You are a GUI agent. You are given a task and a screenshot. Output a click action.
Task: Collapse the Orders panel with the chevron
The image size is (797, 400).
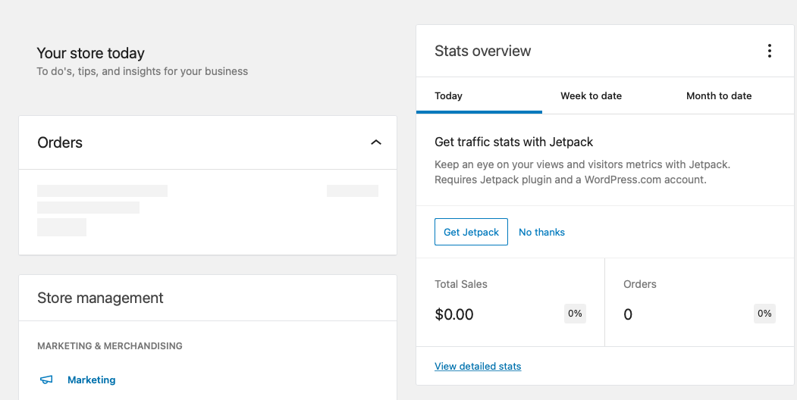pyautogui.click(x=376, y=142)
